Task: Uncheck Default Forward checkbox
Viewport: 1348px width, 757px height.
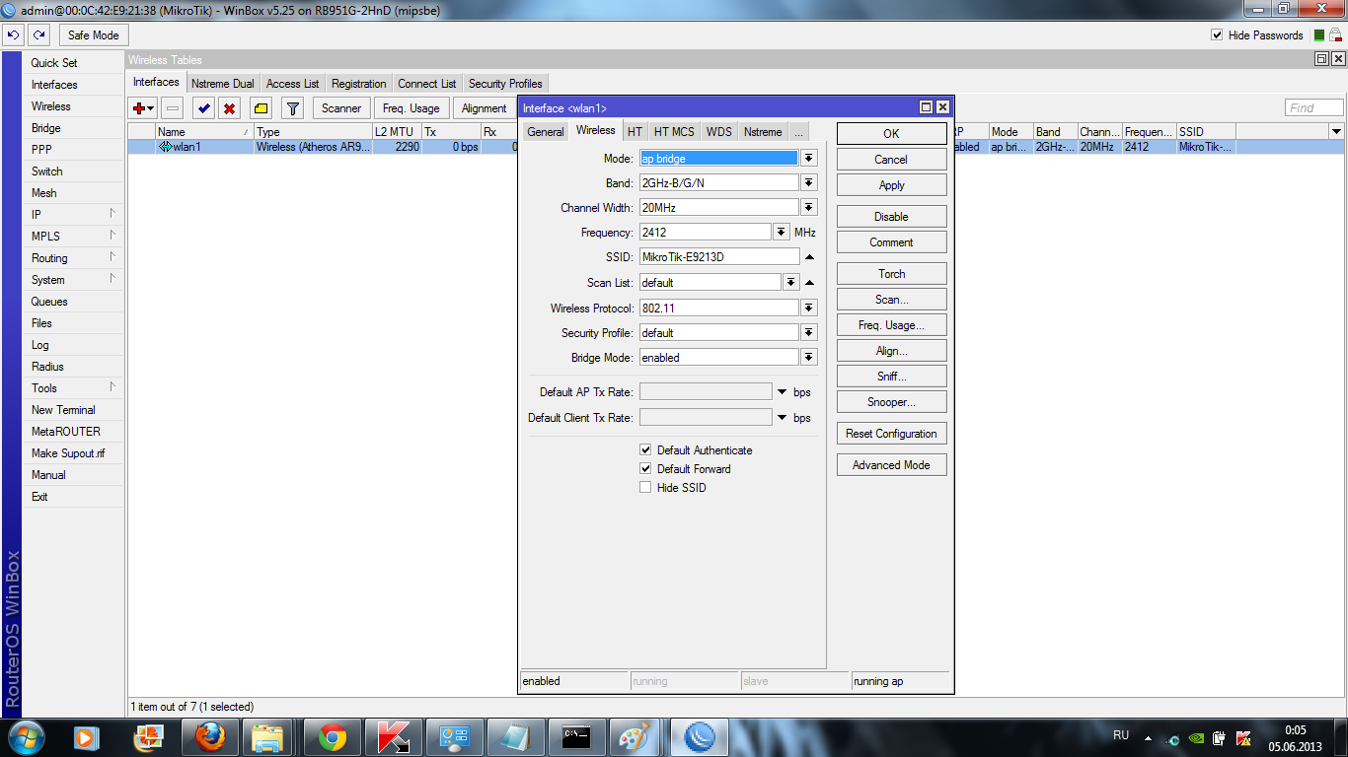Action: pos(645,469)
